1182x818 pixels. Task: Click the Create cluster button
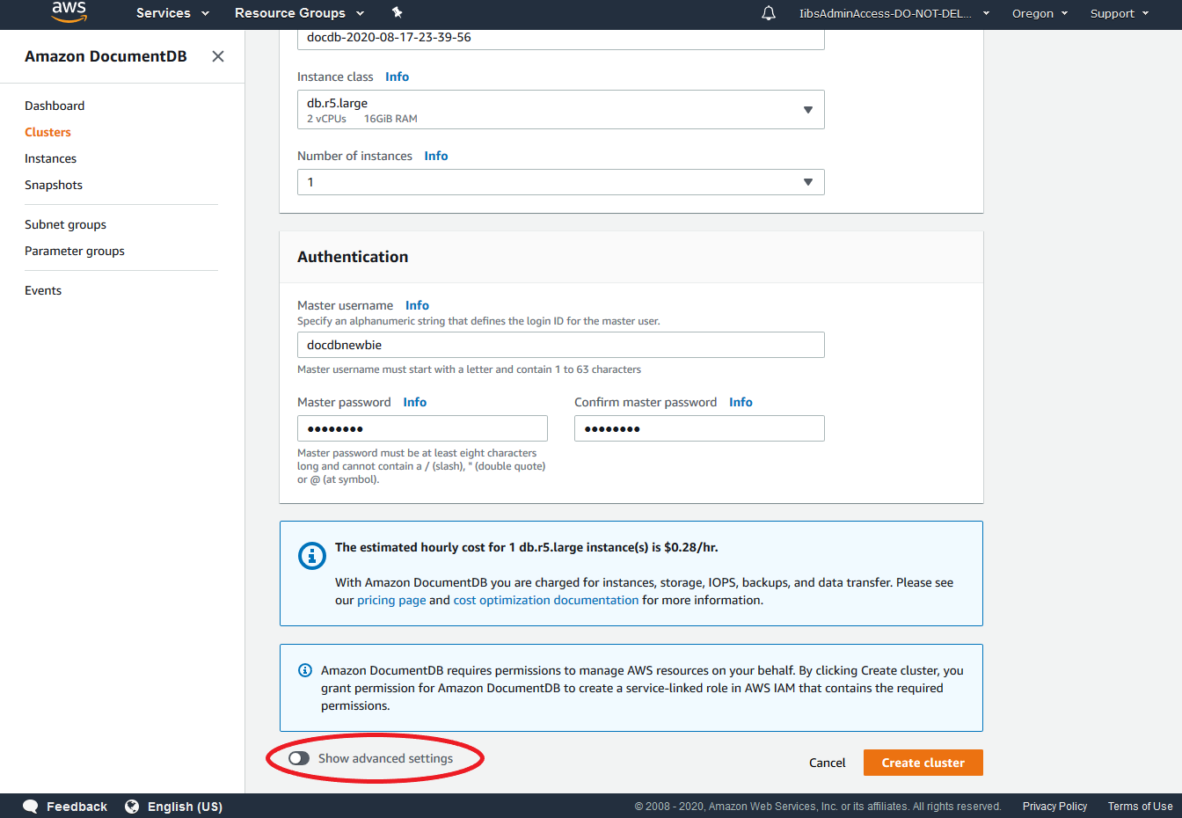click(923, 763)
